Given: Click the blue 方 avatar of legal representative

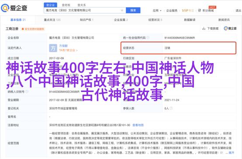Looking at the screenshot, I should [53, 48].
